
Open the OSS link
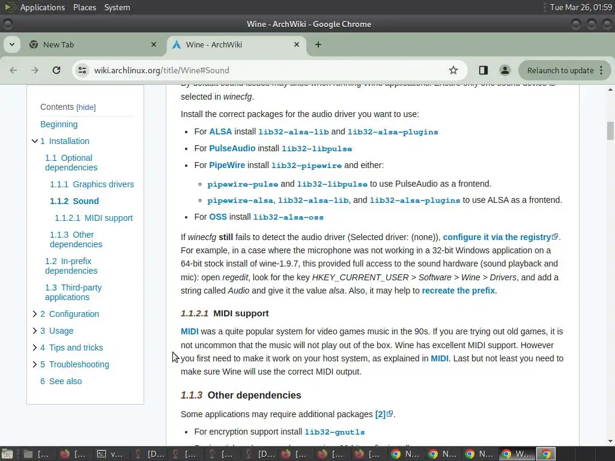tap(218, 217)
